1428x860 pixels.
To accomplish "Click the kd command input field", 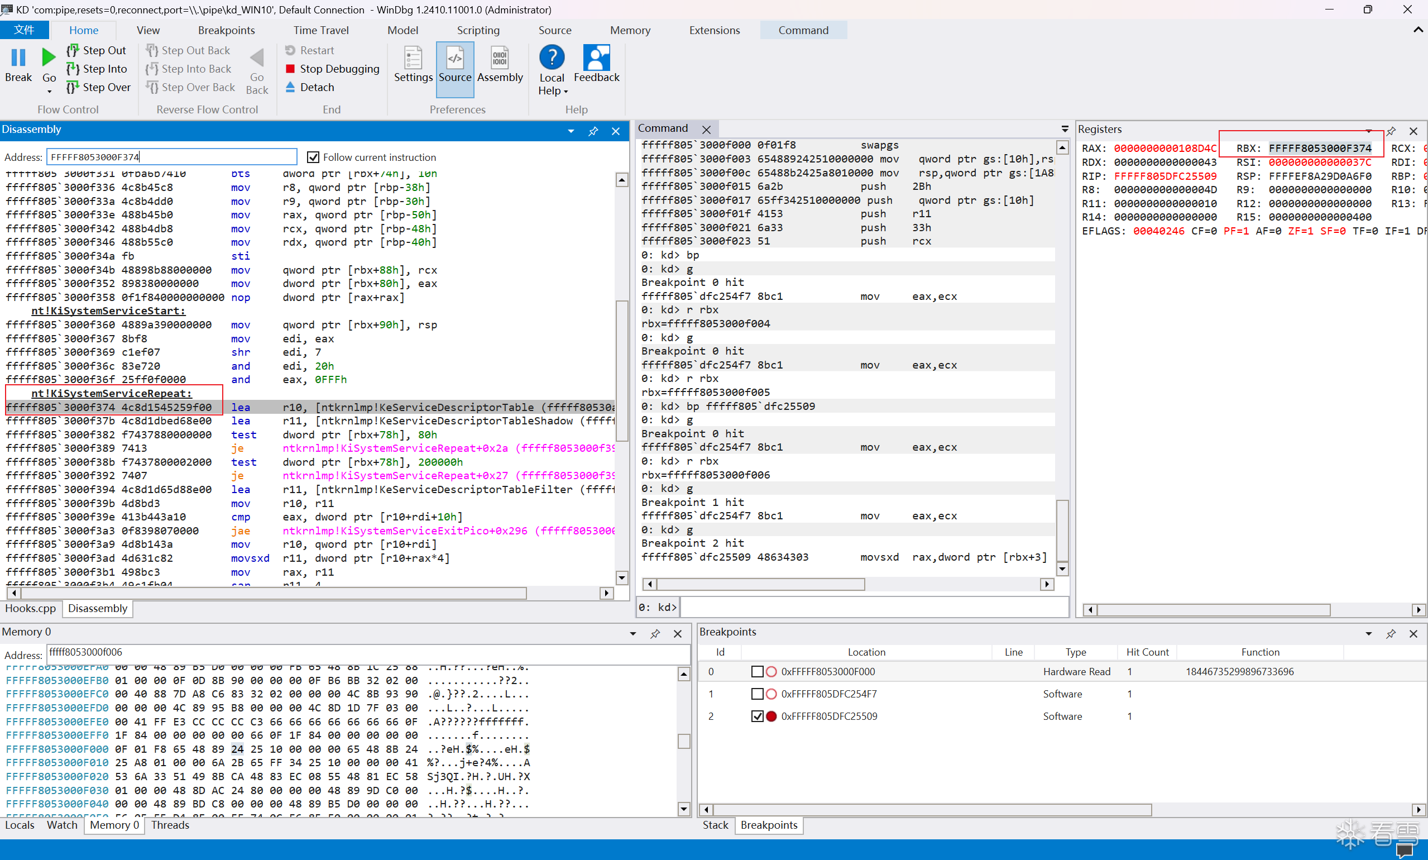I will click(873, 608).
